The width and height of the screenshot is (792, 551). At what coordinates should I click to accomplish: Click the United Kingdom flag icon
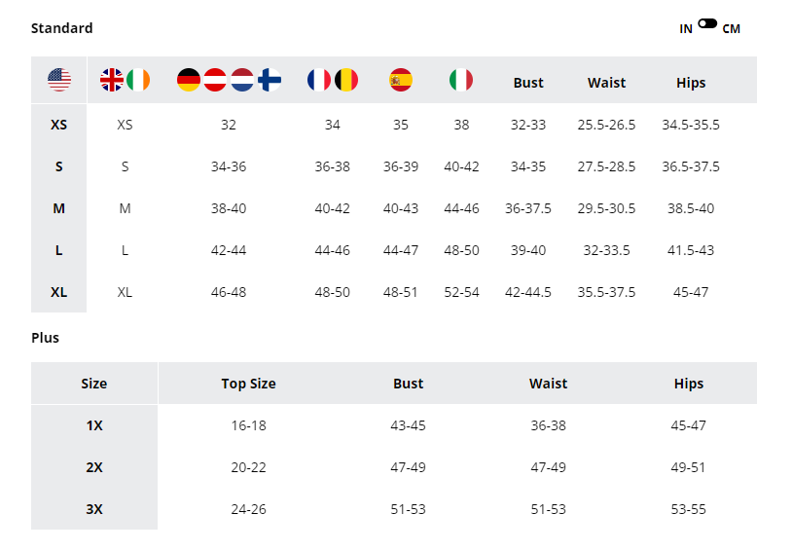[x=112, y=80]
